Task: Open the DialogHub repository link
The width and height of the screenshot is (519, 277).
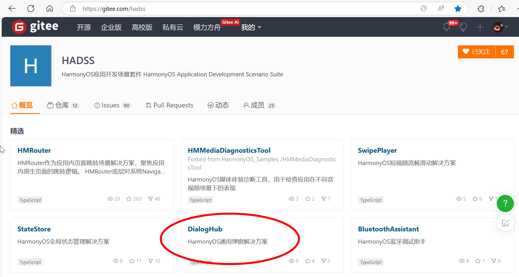Action: (x=205, y=229)
